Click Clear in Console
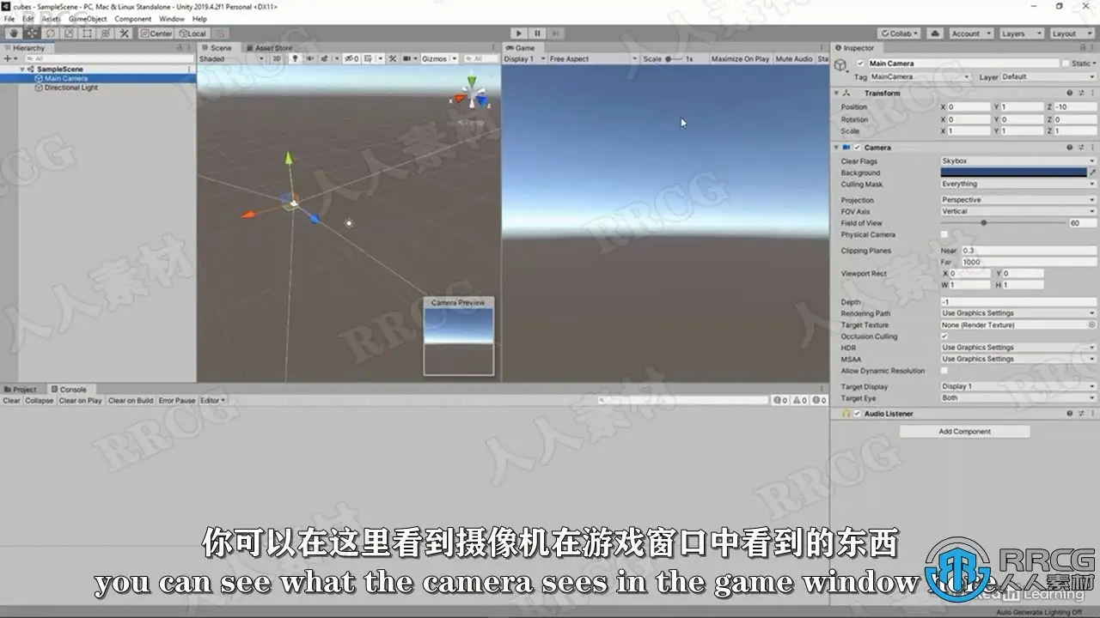 click(12, 401)
